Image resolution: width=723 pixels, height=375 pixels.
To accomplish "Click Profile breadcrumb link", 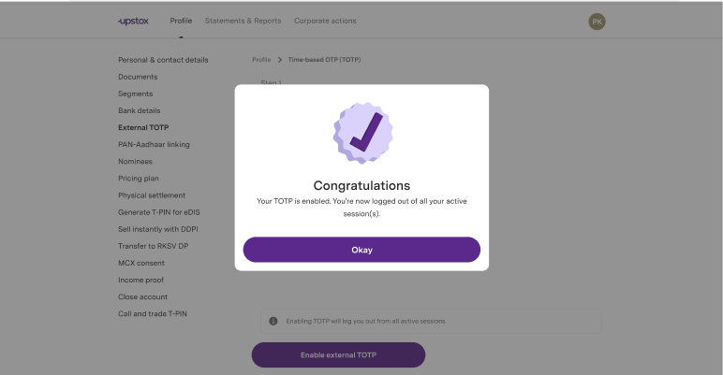I will tap(261, 60).
